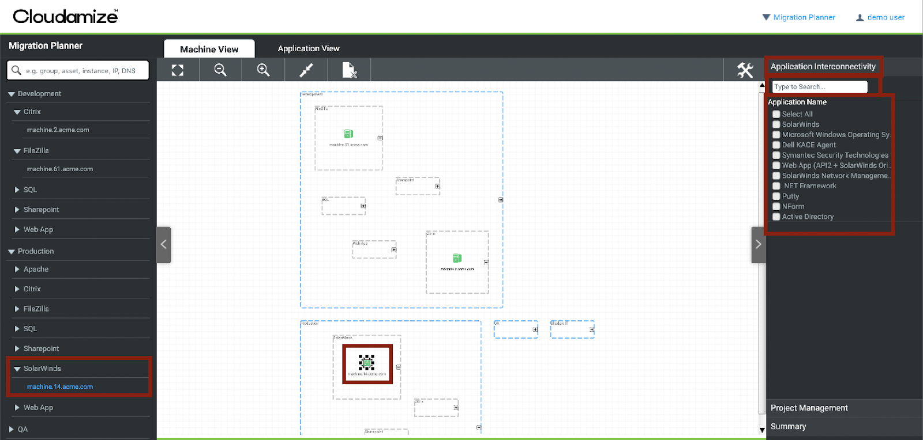This screenshot has height=440, width=923.
Task: Open the Migration Planner header link
Action: tap(804, 17)
